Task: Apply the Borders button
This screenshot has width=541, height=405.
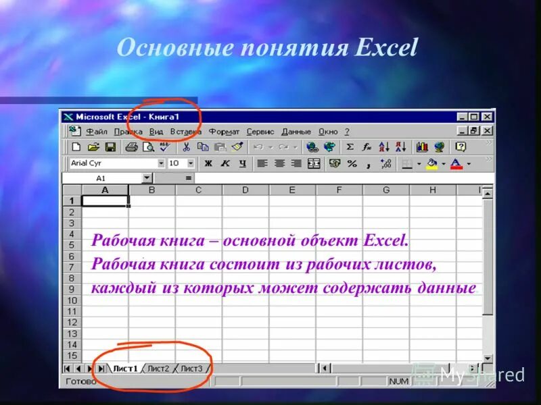Action: pos(408,163)
